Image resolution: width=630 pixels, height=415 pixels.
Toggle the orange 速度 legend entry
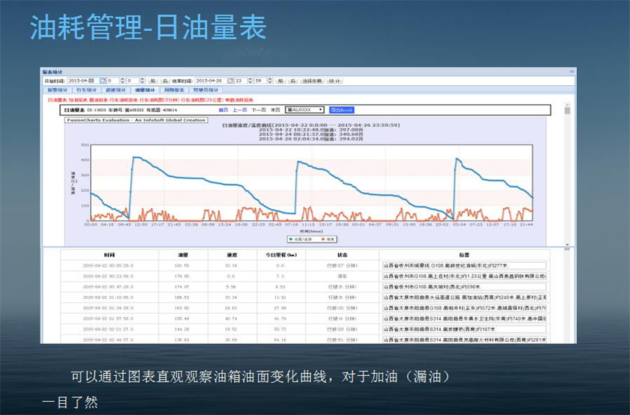click(x=328, y=239)
